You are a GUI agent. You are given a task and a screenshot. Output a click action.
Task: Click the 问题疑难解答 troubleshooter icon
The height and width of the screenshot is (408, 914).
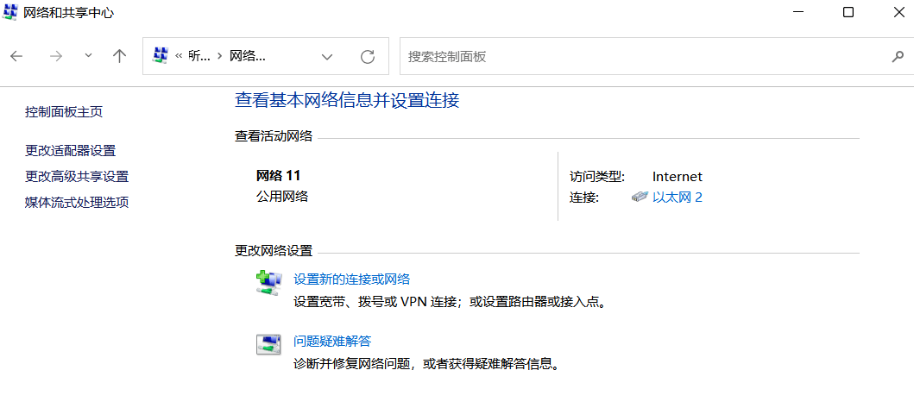(268, 344)
